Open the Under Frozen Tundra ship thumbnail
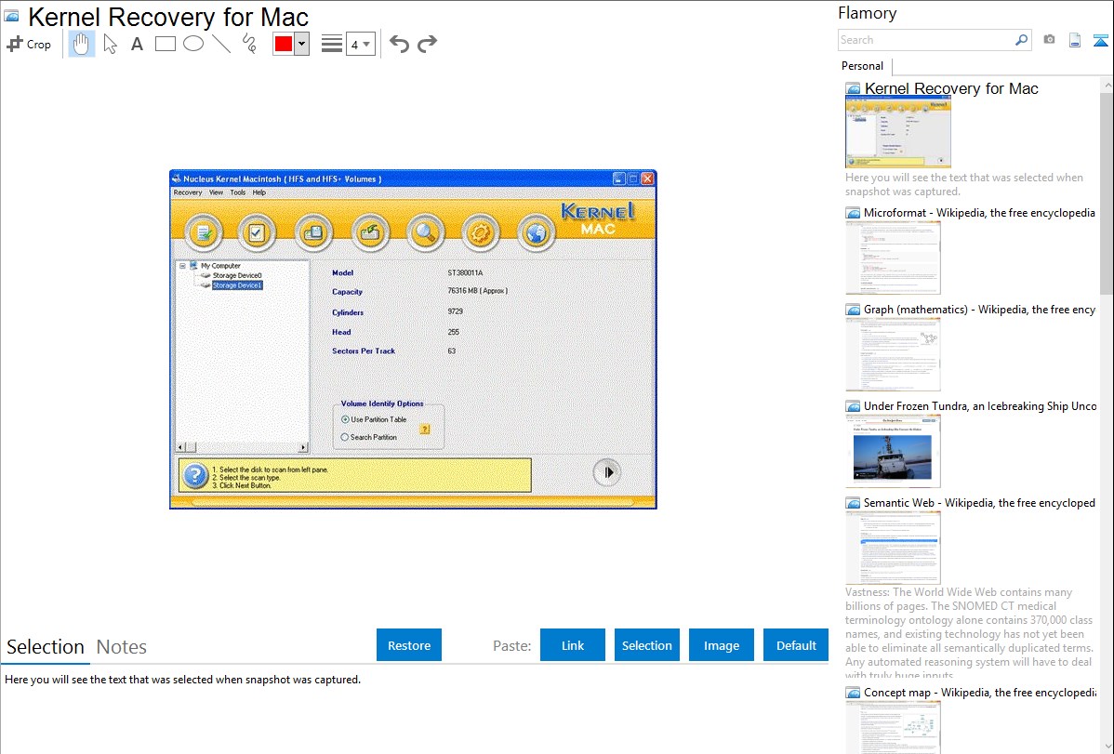Screen dimensions: 1114x754 893,451
